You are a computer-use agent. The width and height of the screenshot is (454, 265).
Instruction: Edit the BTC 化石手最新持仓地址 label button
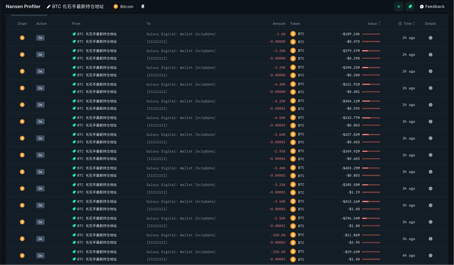76,6
